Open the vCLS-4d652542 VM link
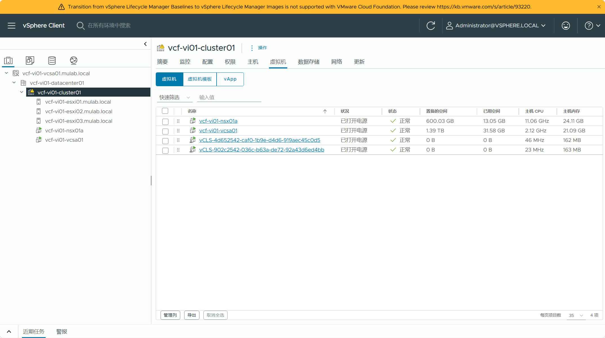 click(x=259, y=140)
